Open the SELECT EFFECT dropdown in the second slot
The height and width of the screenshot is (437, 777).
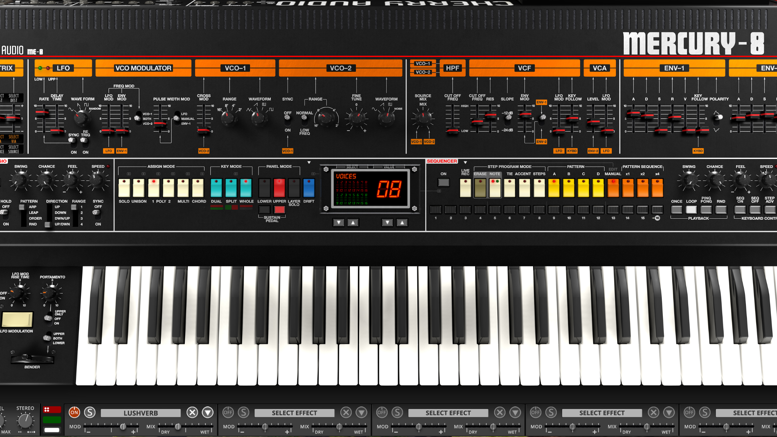click(x=294, y=412)
